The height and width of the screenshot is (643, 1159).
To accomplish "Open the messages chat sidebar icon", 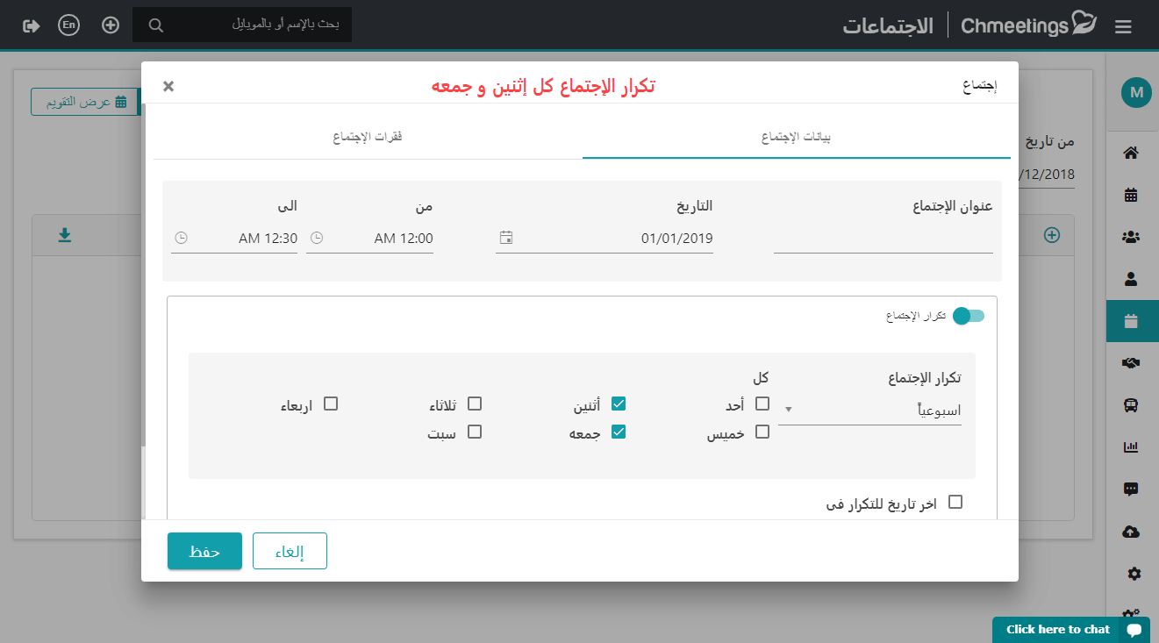I will coord(1131,489).
